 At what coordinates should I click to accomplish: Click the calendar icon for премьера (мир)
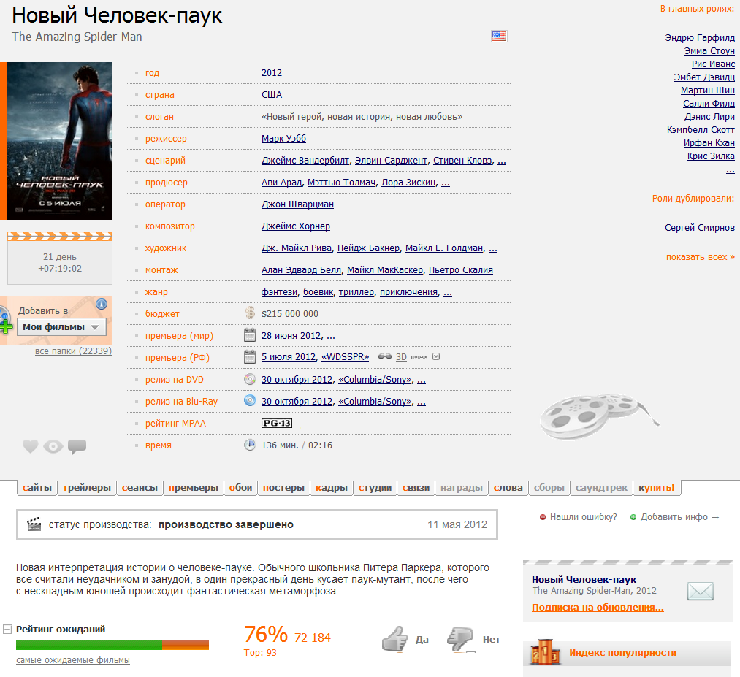[250, 335]
